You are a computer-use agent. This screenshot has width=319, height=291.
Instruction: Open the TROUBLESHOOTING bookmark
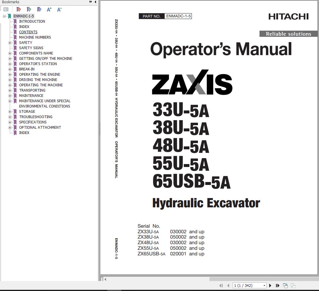(x=36, y=117)
